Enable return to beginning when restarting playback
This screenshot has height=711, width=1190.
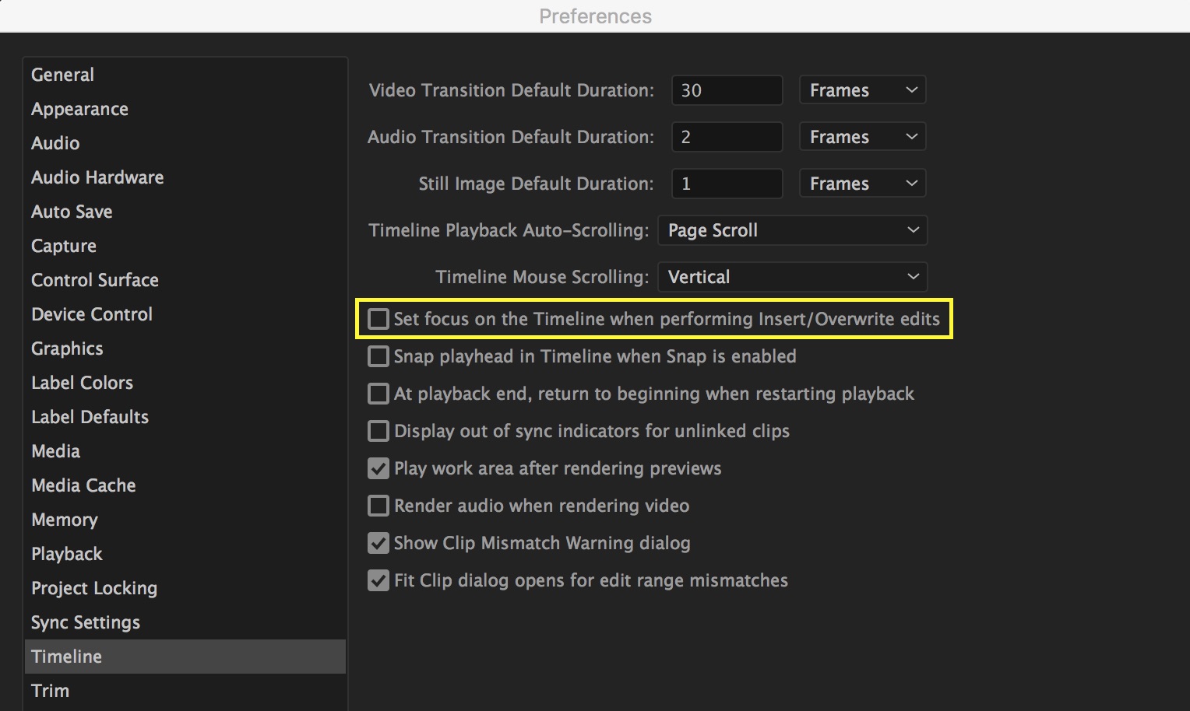[378, 394]
